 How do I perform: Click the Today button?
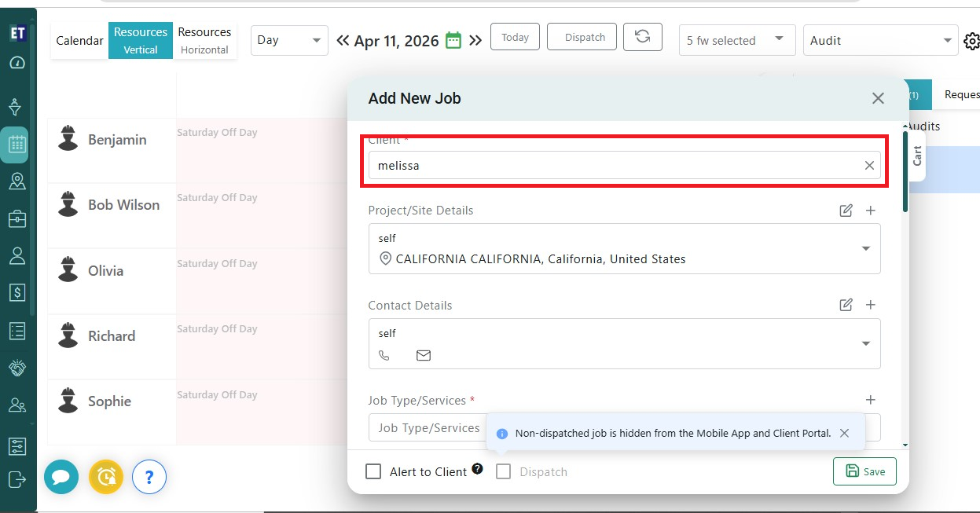515,38
